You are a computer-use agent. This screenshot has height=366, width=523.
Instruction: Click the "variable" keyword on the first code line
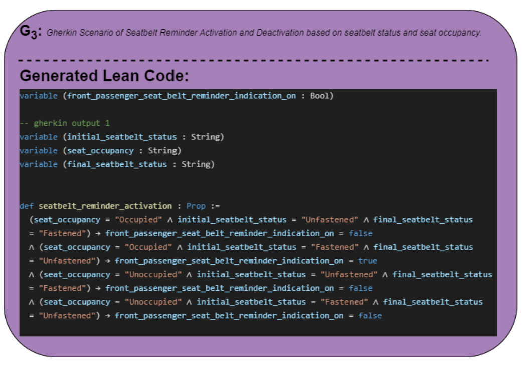click(39, 96)
